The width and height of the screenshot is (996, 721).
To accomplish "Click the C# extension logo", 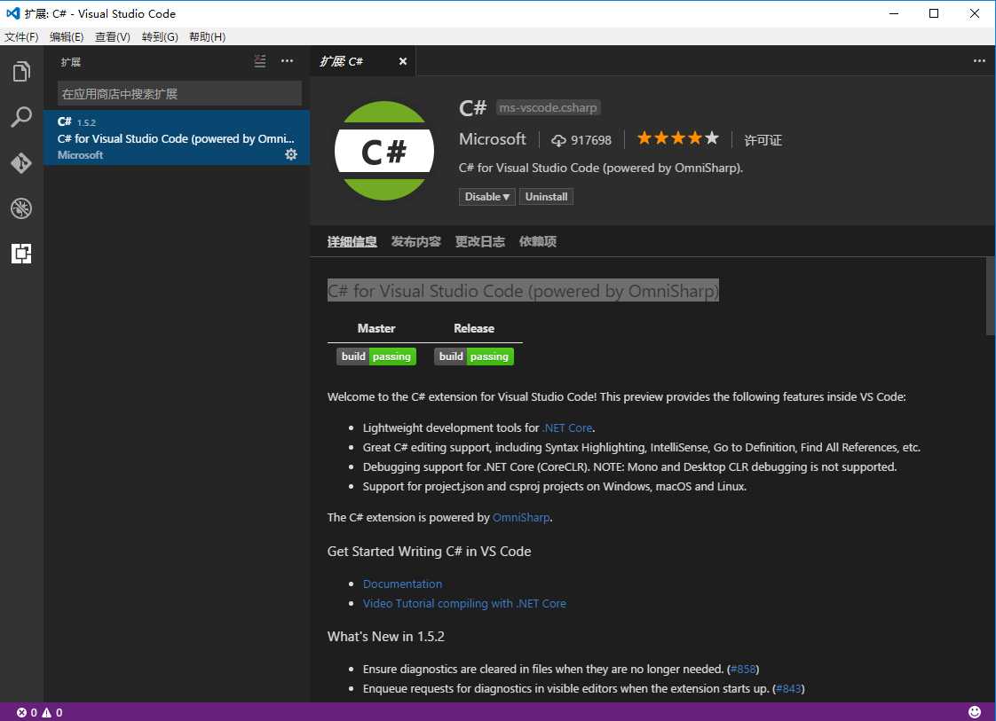I will (x=384, y=151).
